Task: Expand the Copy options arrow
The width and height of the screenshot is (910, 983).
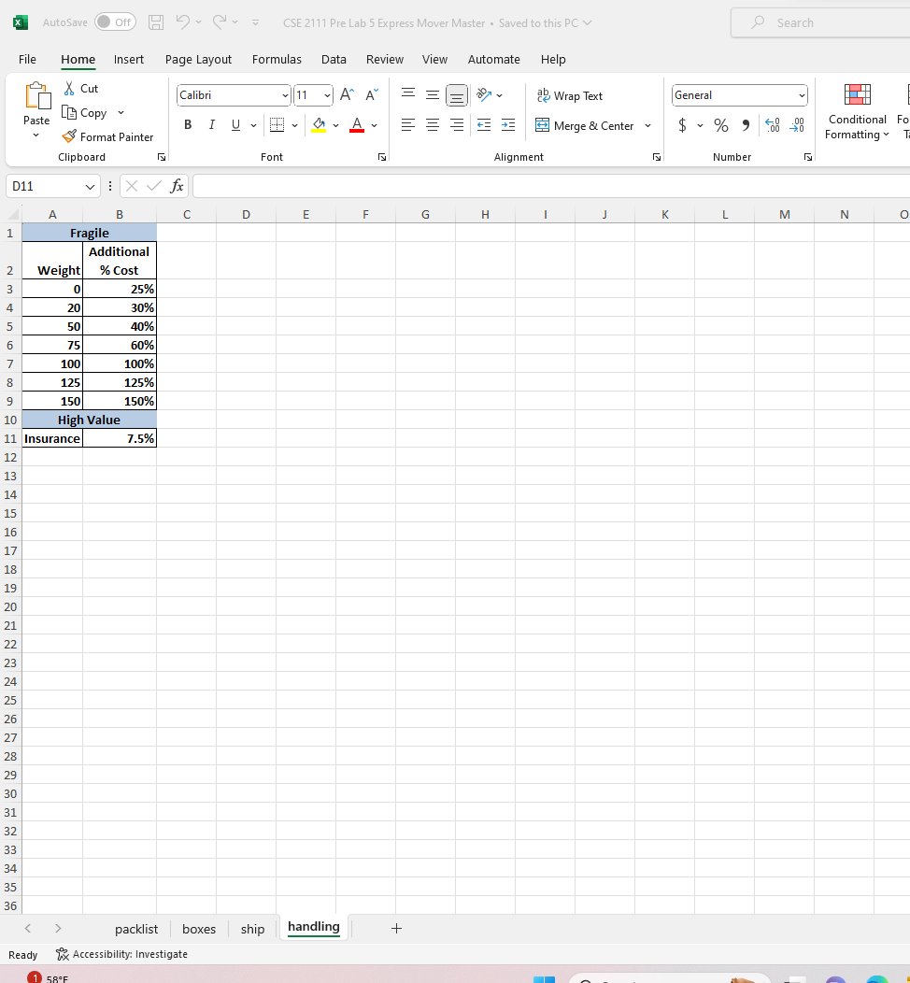Action: pos(121,112)
